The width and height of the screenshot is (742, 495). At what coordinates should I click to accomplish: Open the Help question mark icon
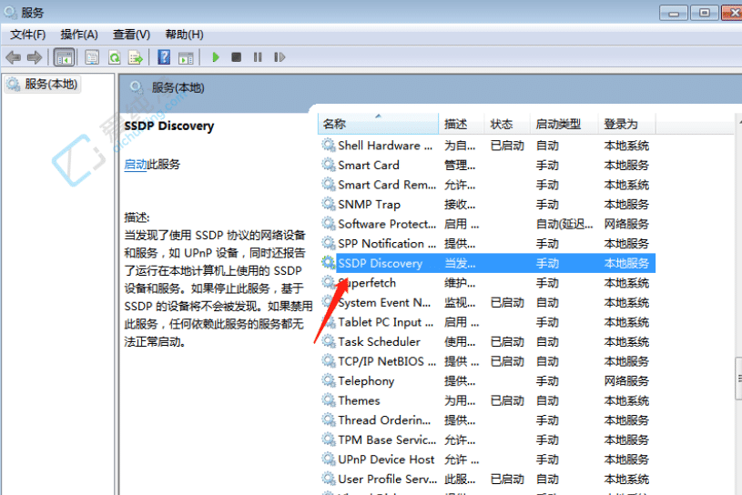[164, 57]
